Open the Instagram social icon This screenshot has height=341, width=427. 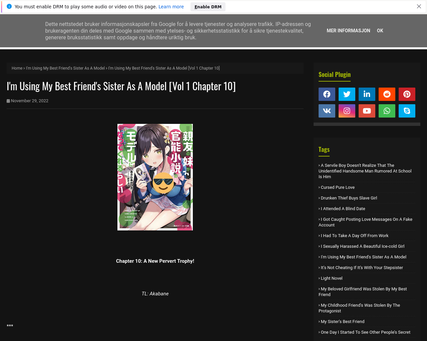click(347, 111)
